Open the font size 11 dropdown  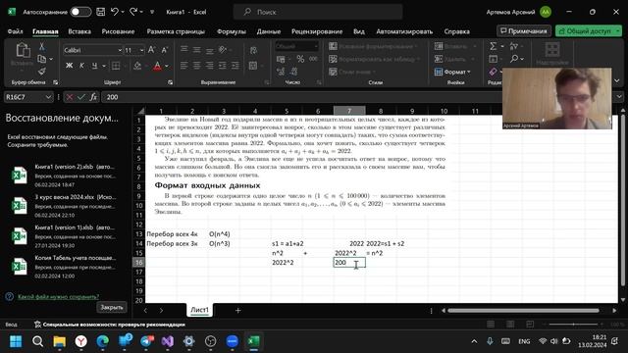click(141, 50)
